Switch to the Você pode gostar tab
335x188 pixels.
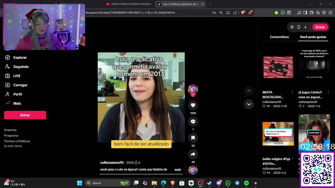[x=313, y=37]
